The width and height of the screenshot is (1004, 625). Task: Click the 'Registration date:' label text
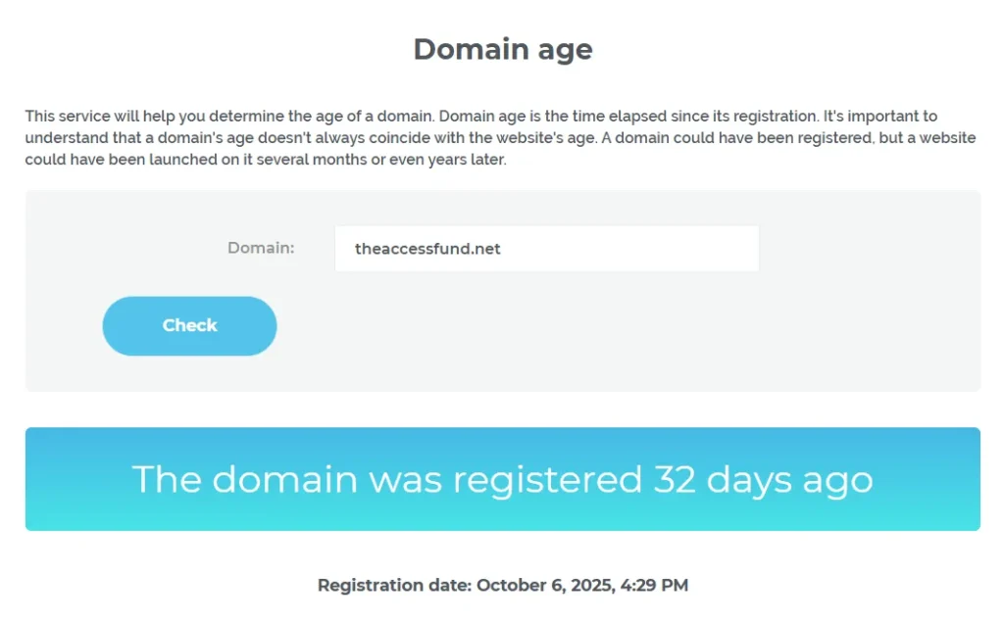[394, 586]
